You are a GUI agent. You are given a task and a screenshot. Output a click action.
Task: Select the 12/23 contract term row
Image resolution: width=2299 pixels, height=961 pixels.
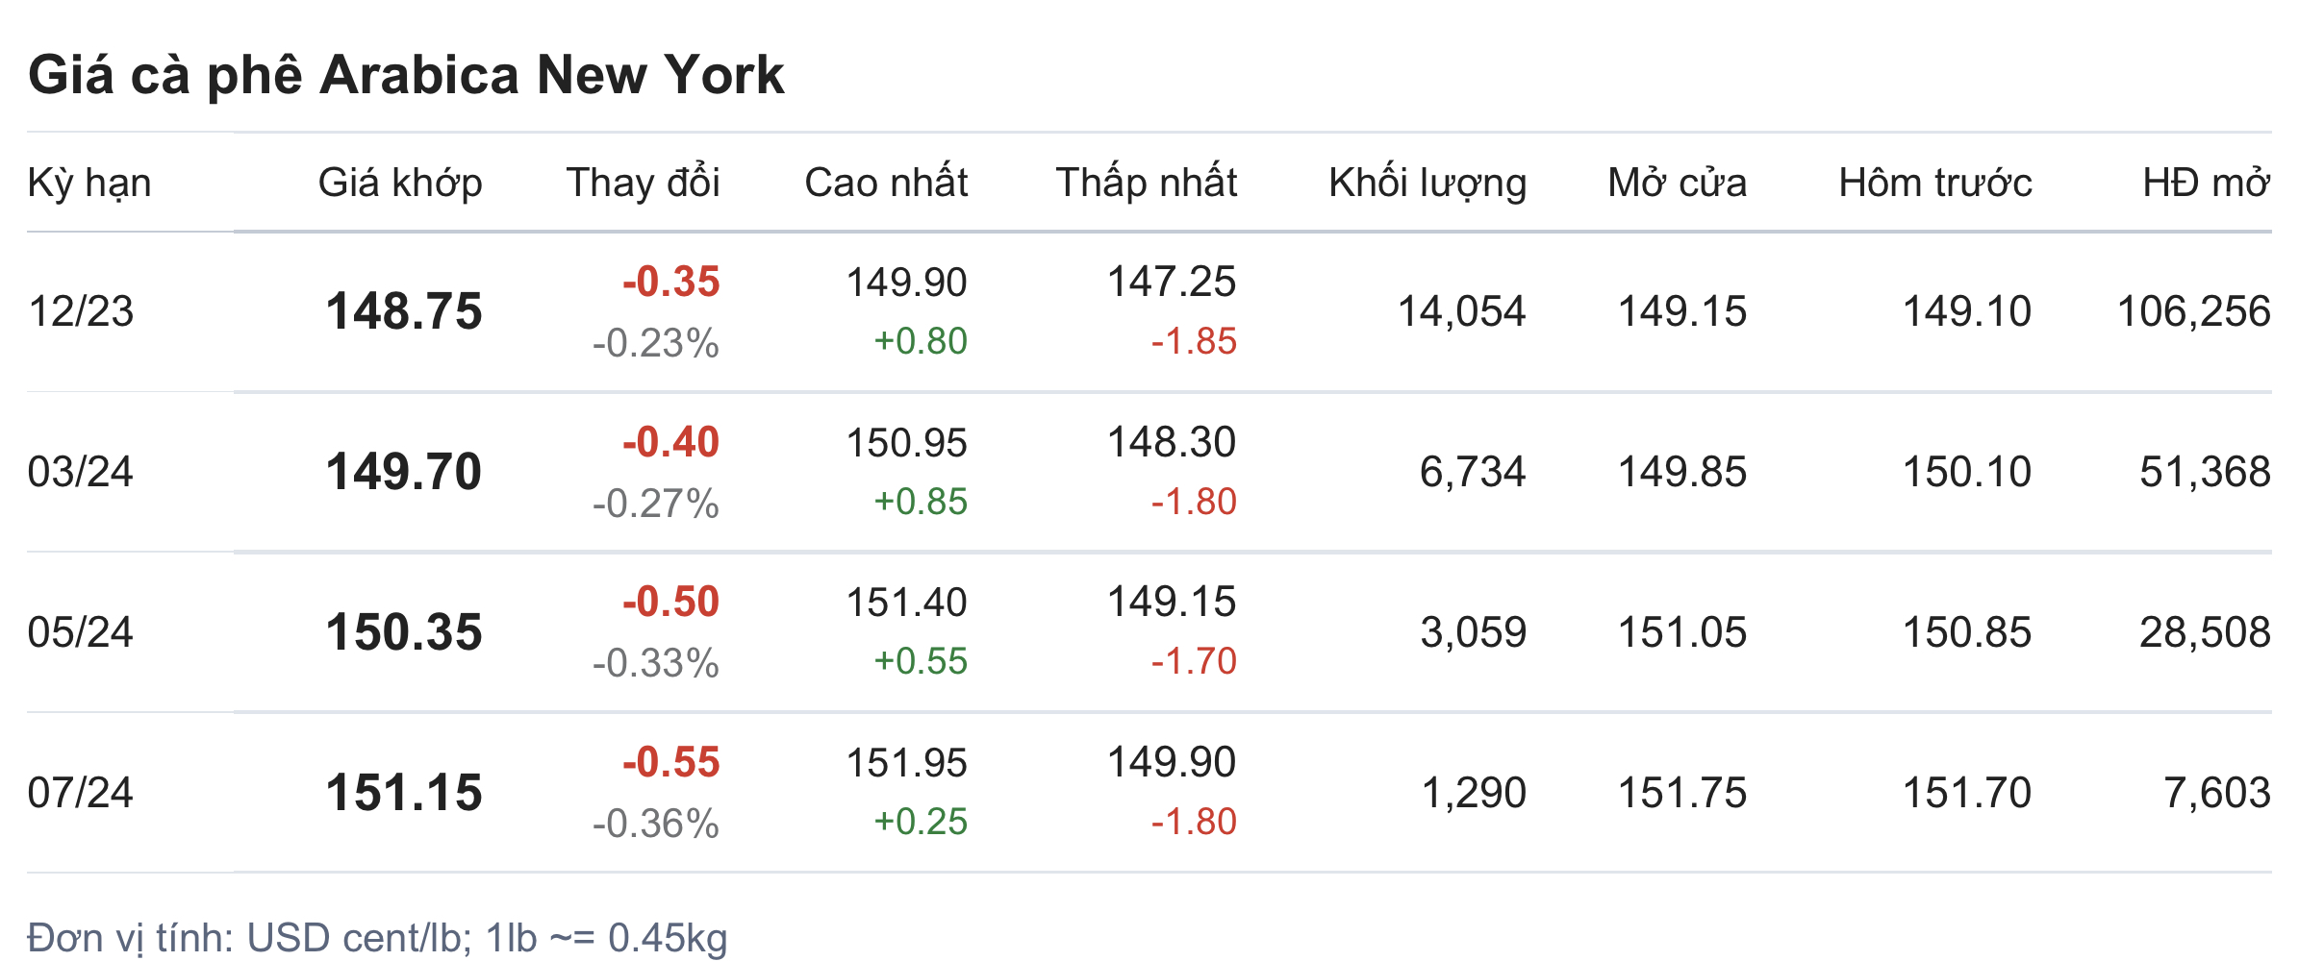82,311
